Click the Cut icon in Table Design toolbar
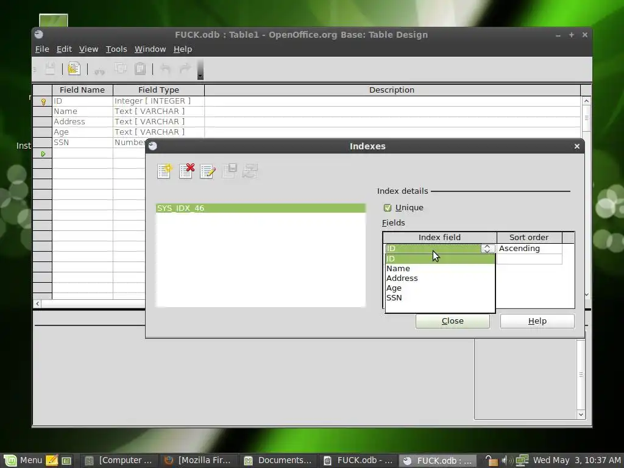 click(99, 69)
